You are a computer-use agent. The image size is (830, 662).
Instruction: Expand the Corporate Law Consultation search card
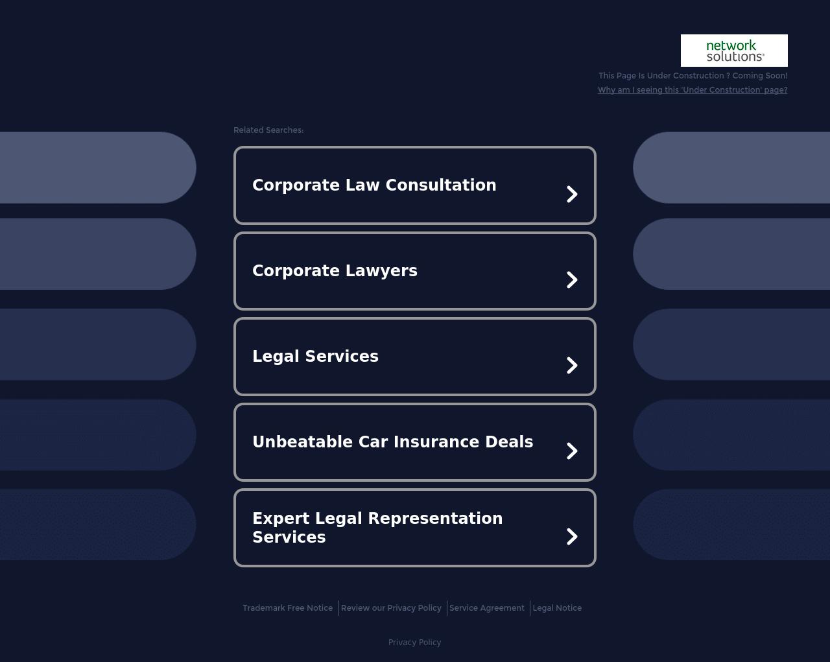[x=414, y=185]
